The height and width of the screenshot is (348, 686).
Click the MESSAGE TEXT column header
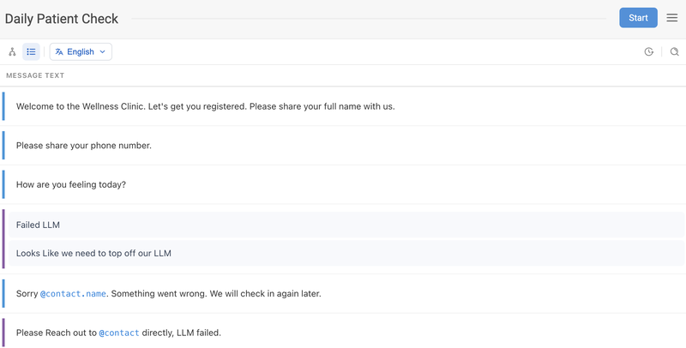(x=36, y=75)
